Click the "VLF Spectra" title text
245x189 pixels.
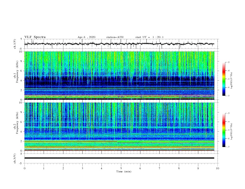click(35, 37)
